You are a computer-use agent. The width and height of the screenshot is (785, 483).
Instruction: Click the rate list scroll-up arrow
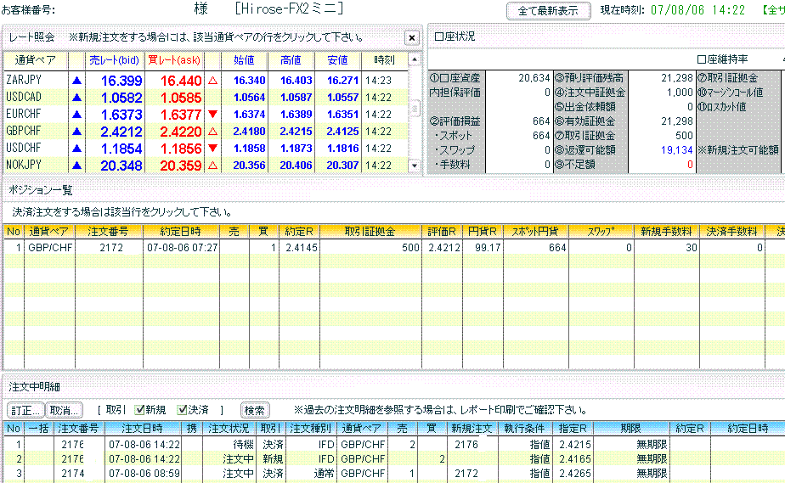(414, 59)
